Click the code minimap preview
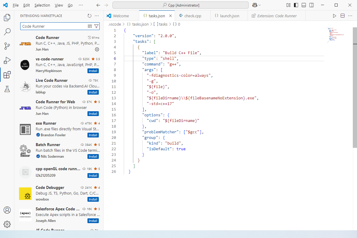 pyautogui.click(x=335, y=35)
